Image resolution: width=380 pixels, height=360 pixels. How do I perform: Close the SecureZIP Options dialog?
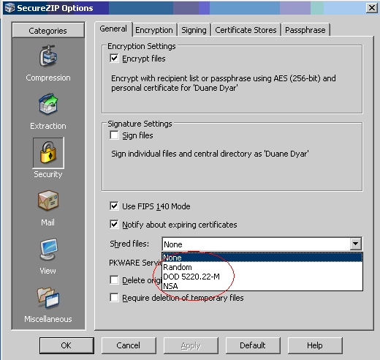pos(372,8)
